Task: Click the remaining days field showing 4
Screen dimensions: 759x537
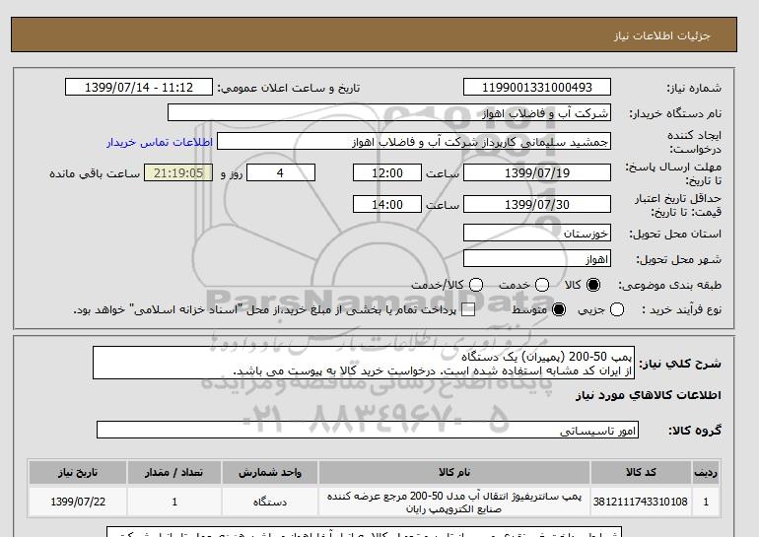Action: pos(281,172)
